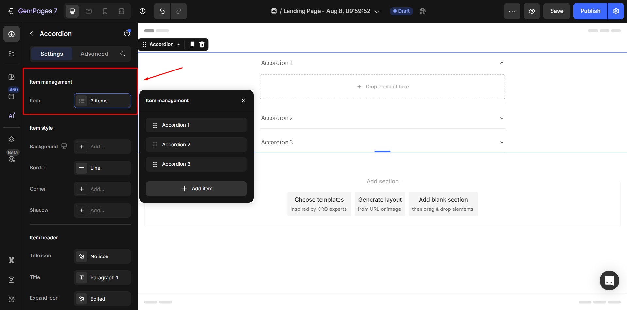Viewport: 627px width, 310px height.
Task: Open the elements panel in the sidebar
Action: point(11,54)
